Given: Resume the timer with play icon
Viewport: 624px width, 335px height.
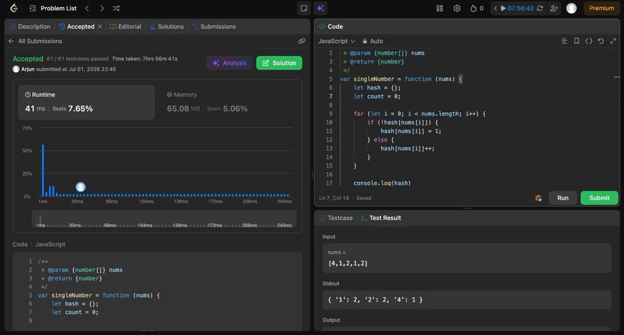Looking at the screenshot, I should (503, 8).
